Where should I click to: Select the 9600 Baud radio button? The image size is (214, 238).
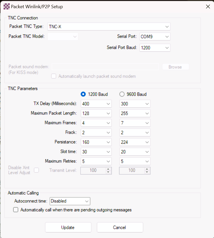click(x=122, y=94)
